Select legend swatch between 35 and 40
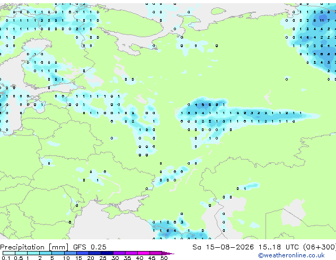The width and height of the screenshot is (336, 260). (131, 253)
